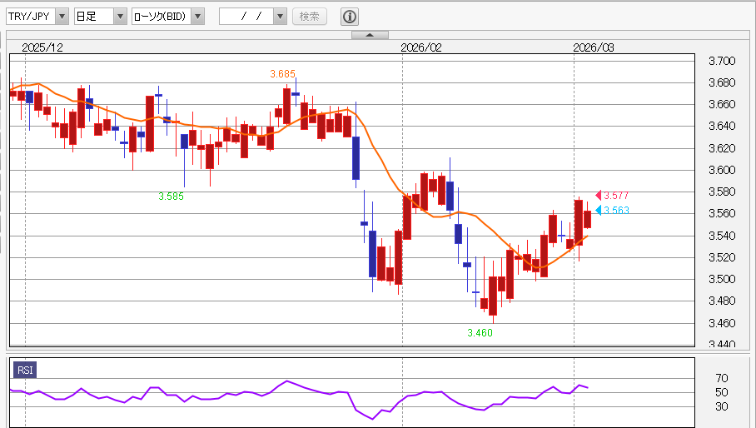Click the 検索 search button

tap(310, 17)
